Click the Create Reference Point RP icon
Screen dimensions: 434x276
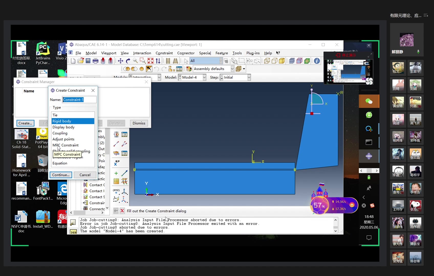[117, 163]
